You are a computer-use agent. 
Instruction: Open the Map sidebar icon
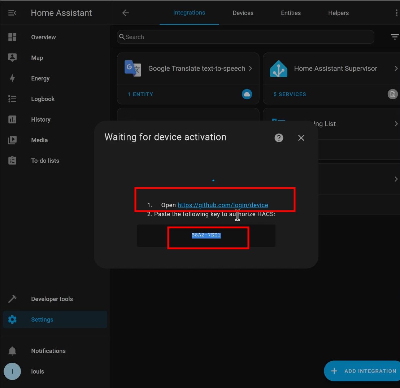12,58
